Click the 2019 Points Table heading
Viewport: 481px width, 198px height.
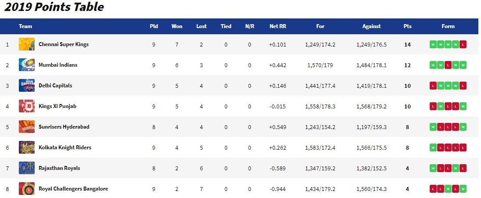(x=54, y=7)
